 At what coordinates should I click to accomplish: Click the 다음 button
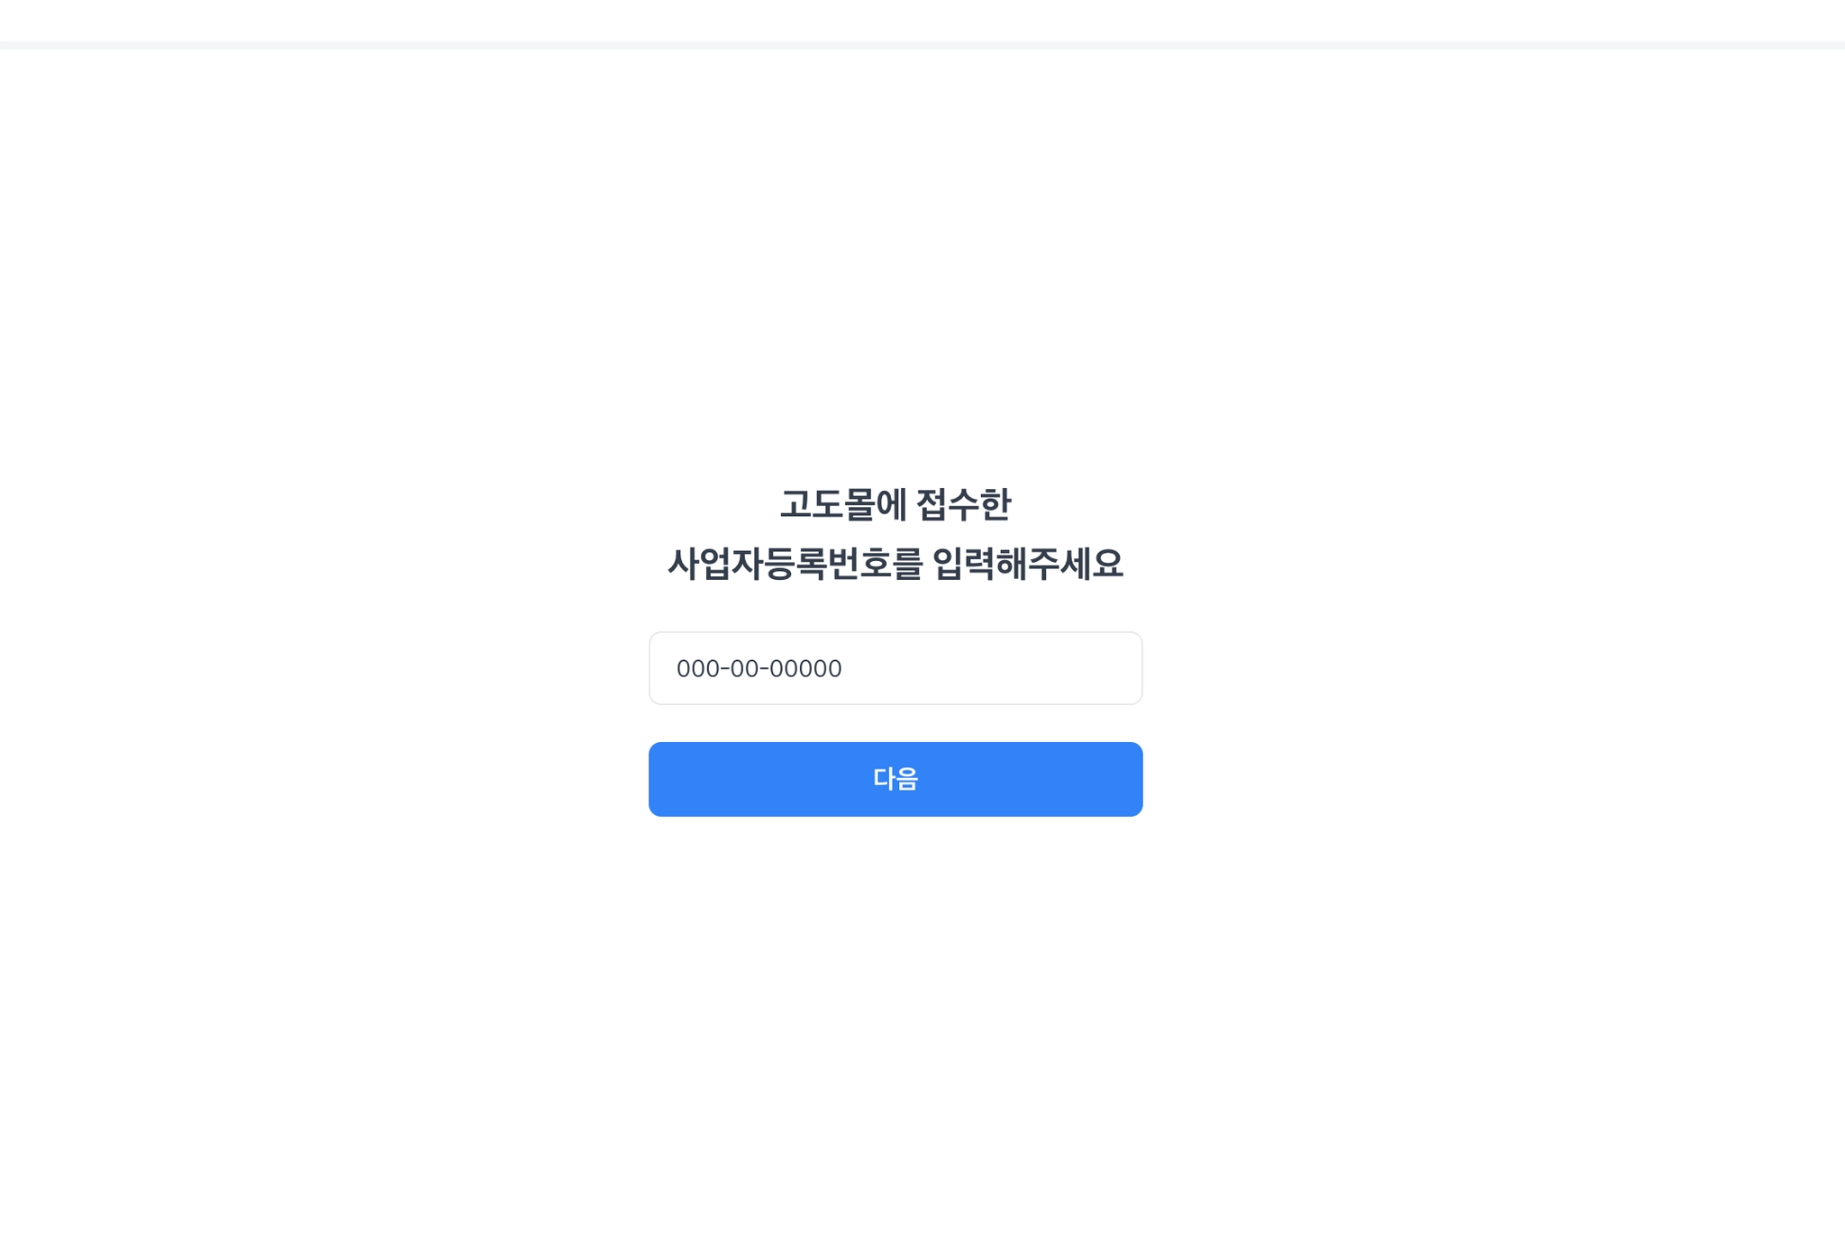pyautogui.click(x=895, y=779)
